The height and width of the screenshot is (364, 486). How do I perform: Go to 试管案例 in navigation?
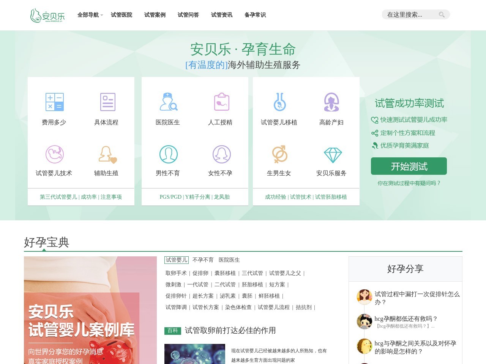pyautogui.click(x=155, y=15)
